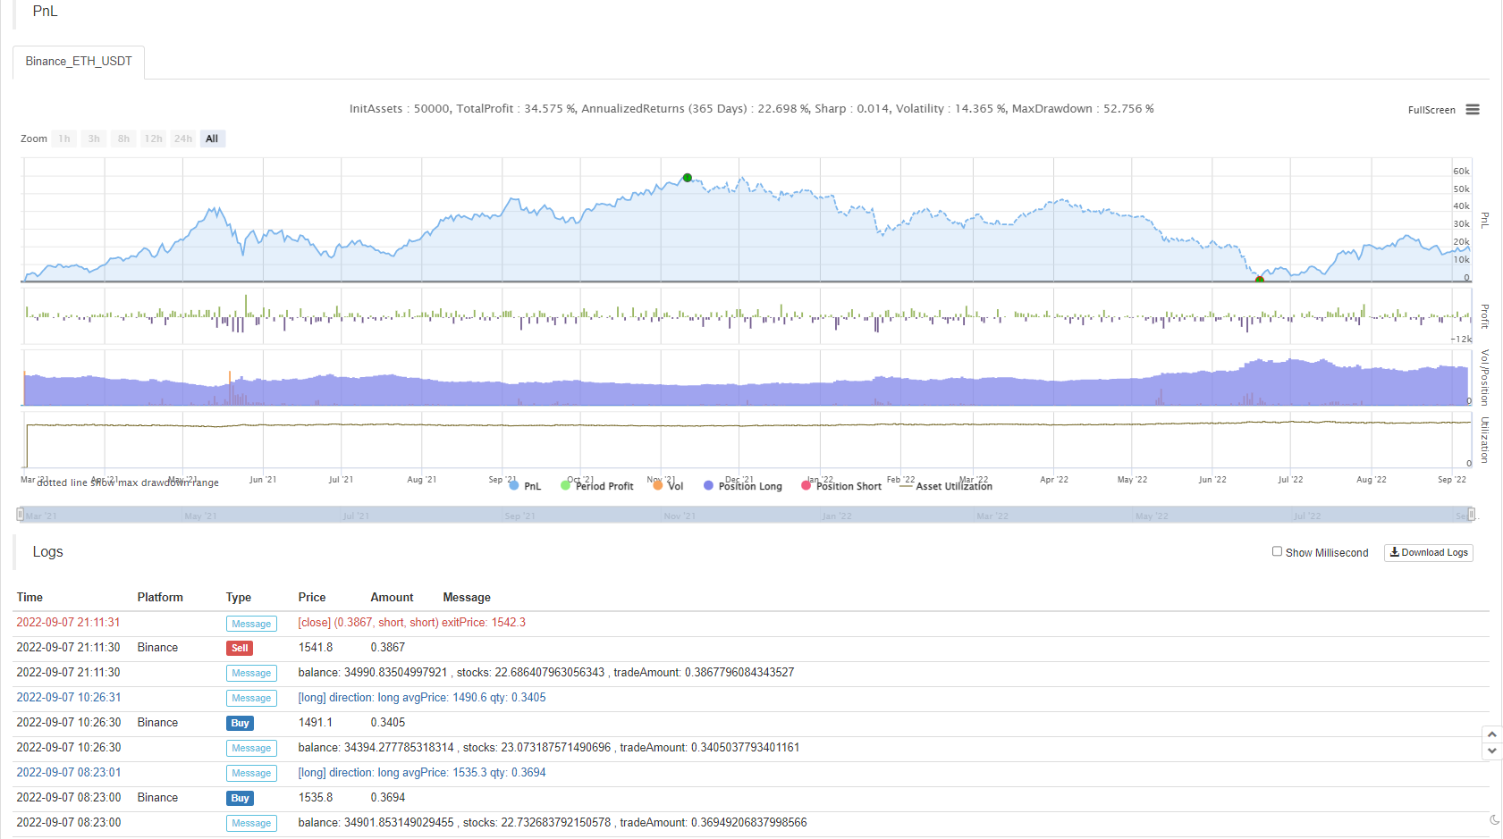The height and width of the screenshot is (839, 1503).
Task: Click the Sell badge at 21:11:30
Action: [x=240, y=648]
